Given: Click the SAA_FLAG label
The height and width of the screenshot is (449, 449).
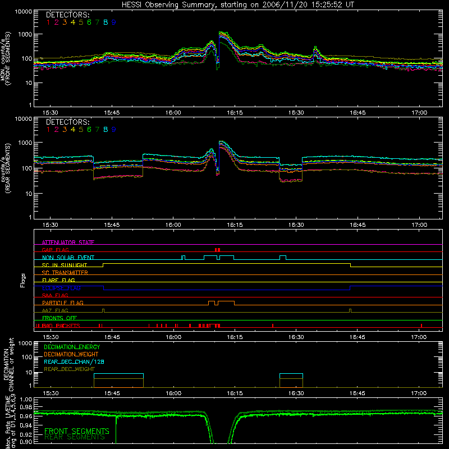Looking at the screenshot, I should [x=55, y=295].
